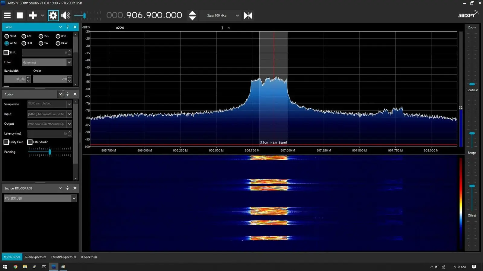Viewport: 483px width, 271px height.
Task: Increase the Bandwidth value with up arrow
Action: pos(28,77)
